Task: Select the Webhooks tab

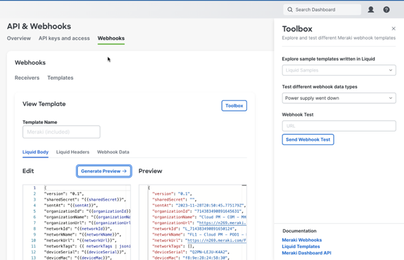Action: (x=111, y=39)
